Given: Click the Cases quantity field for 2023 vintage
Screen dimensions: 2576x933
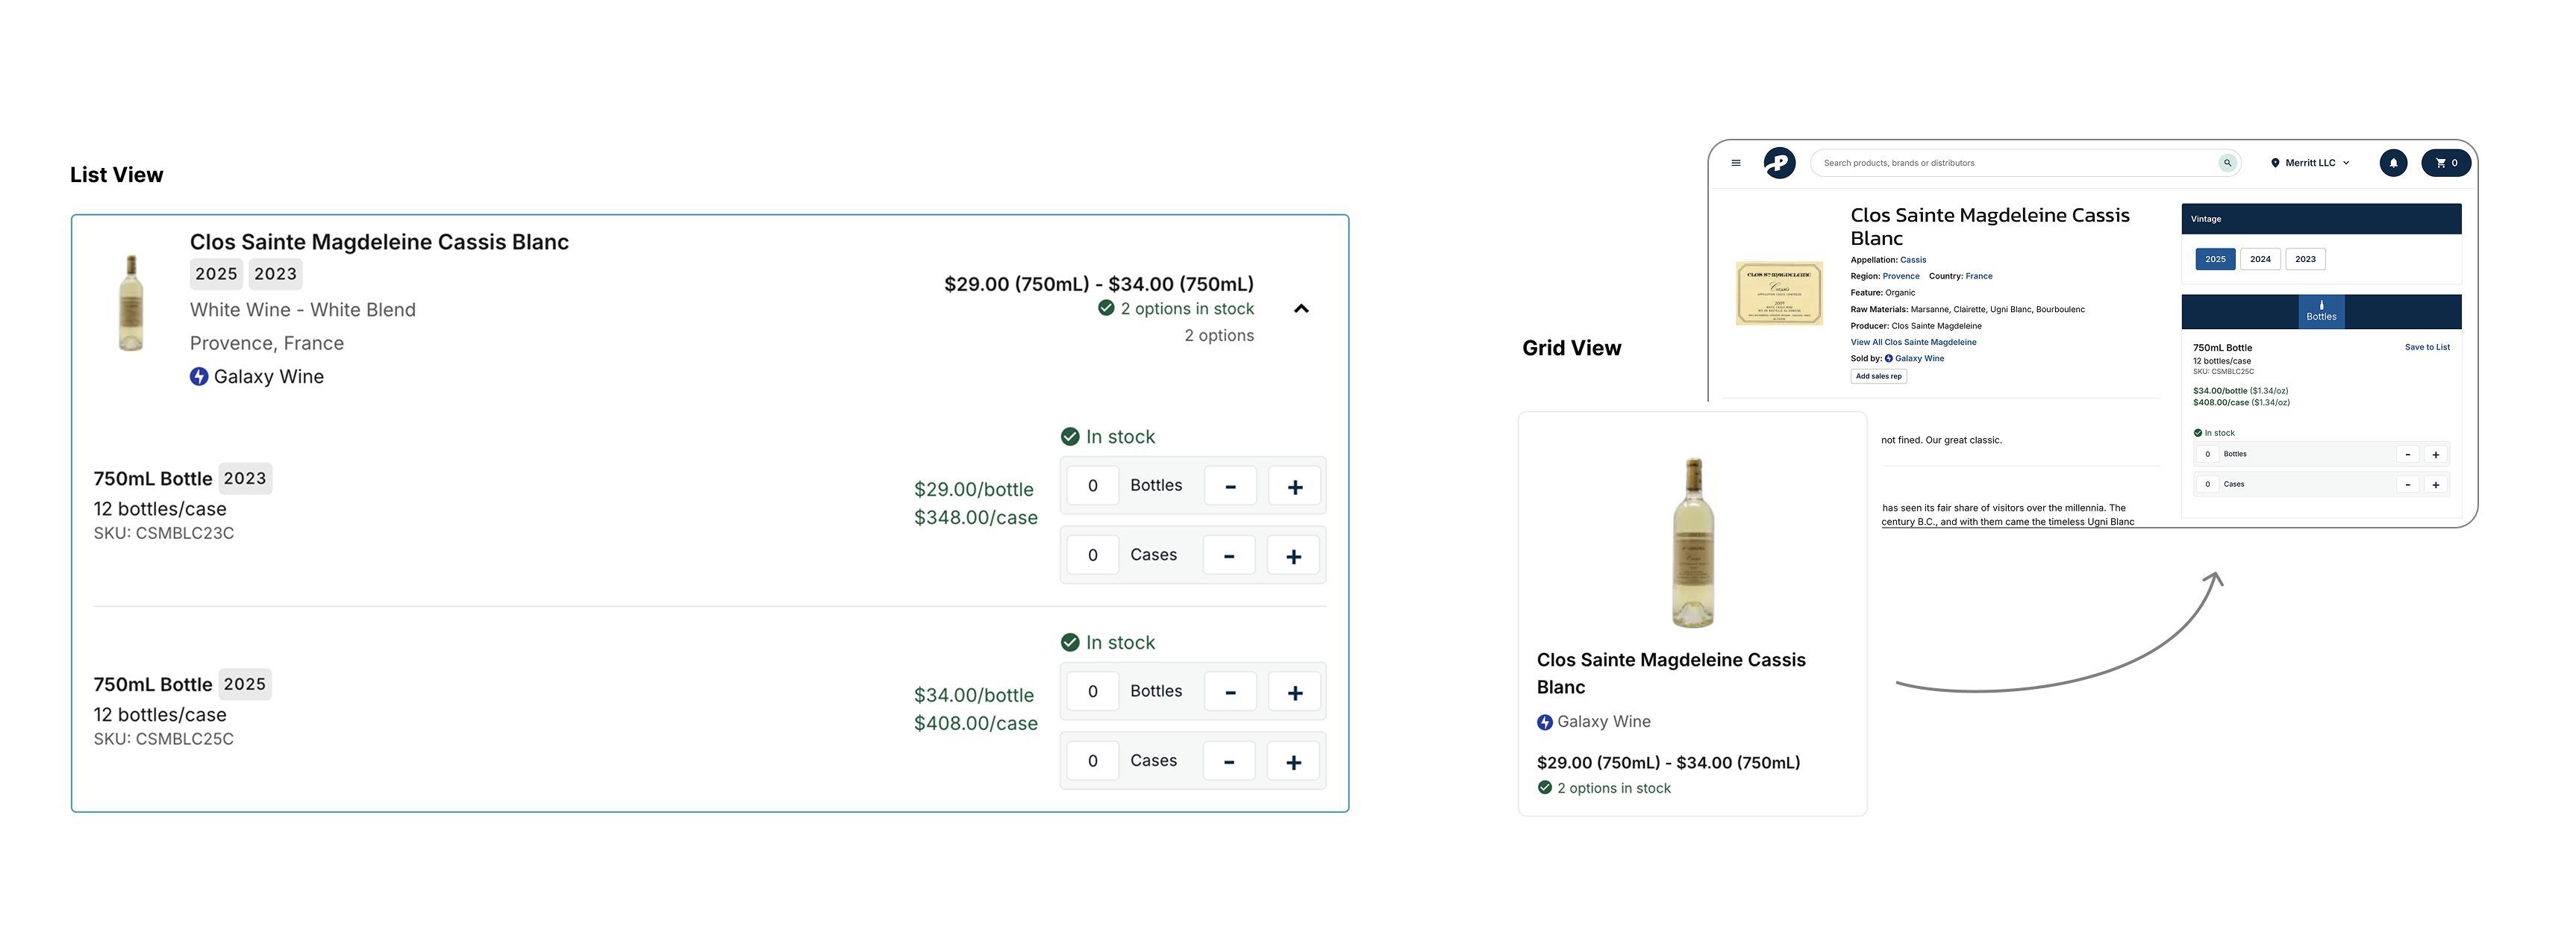Looking at the screenshot, I should tap(1092, 555).
